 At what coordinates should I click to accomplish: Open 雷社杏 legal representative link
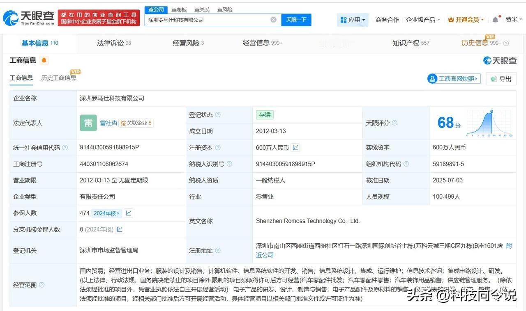(108, 123)
